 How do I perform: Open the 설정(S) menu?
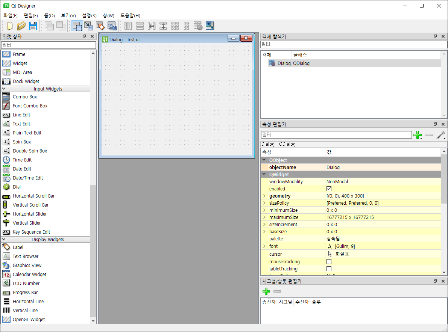[x=90, y=16]
